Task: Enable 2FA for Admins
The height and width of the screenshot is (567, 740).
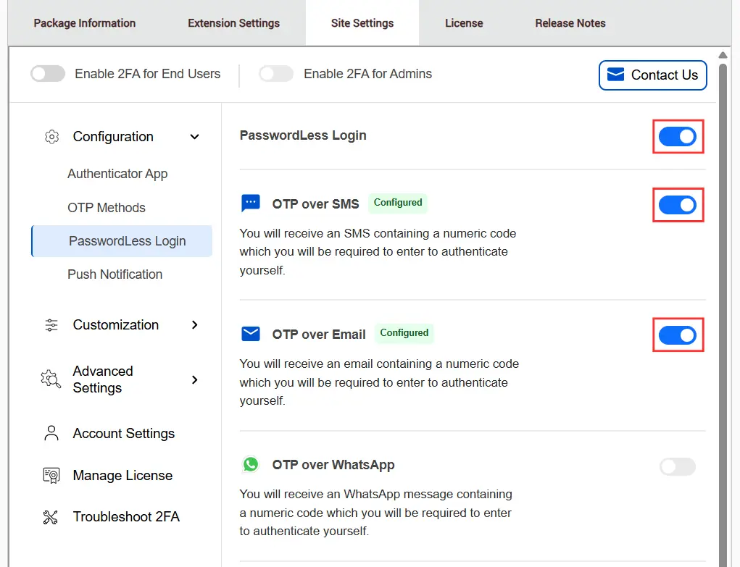Action: (x=275, y=74)
